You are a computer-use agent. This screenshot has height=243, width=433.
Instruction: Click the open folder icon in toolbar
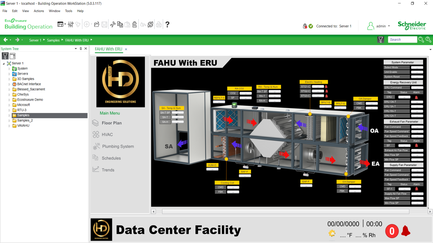[97, 25]
